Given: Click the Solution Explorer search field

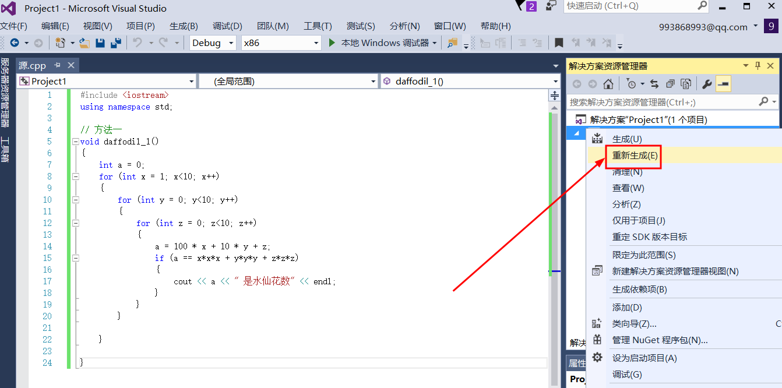Looking at the screenshot, I should [x=672, y=102].
